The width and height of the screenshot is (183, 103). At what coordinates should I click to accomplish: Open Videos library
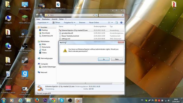coord(44,53)
